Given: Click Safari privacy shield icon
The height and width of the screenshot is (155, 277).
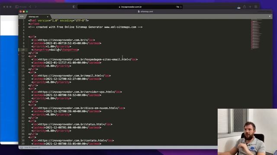Looking at the screenshot, I should tap(74, 7).
